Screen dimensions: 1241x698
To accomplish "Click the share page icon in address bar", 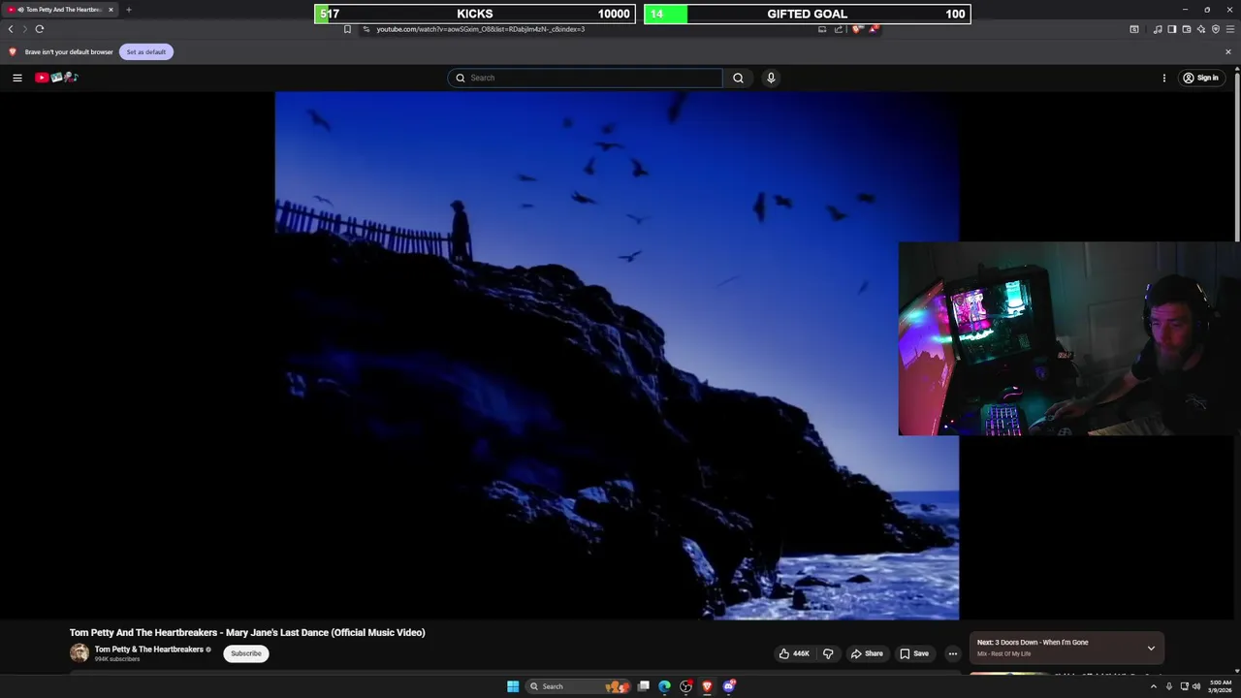I will [838, 29].
